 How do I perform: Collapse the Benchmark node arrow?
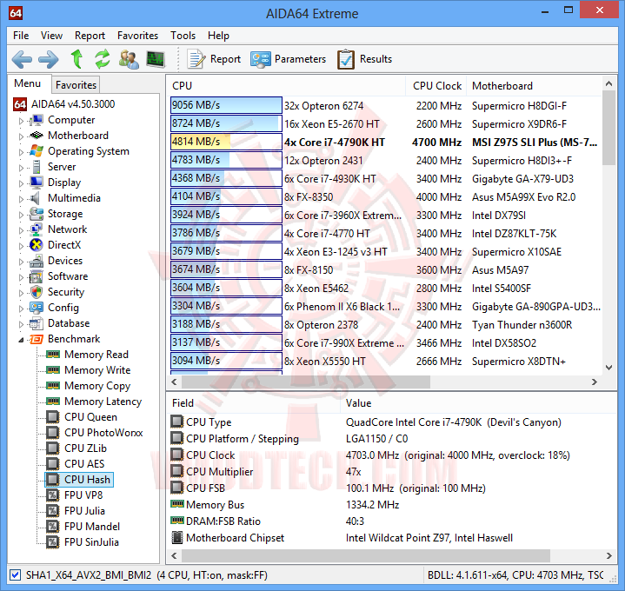21,340
